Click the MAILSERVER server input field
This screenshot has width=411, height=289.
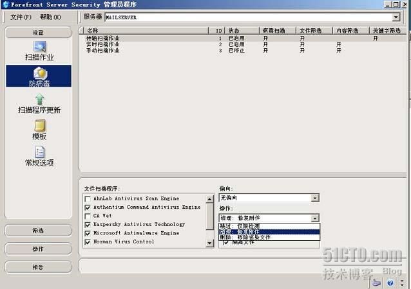pos(249,17)
